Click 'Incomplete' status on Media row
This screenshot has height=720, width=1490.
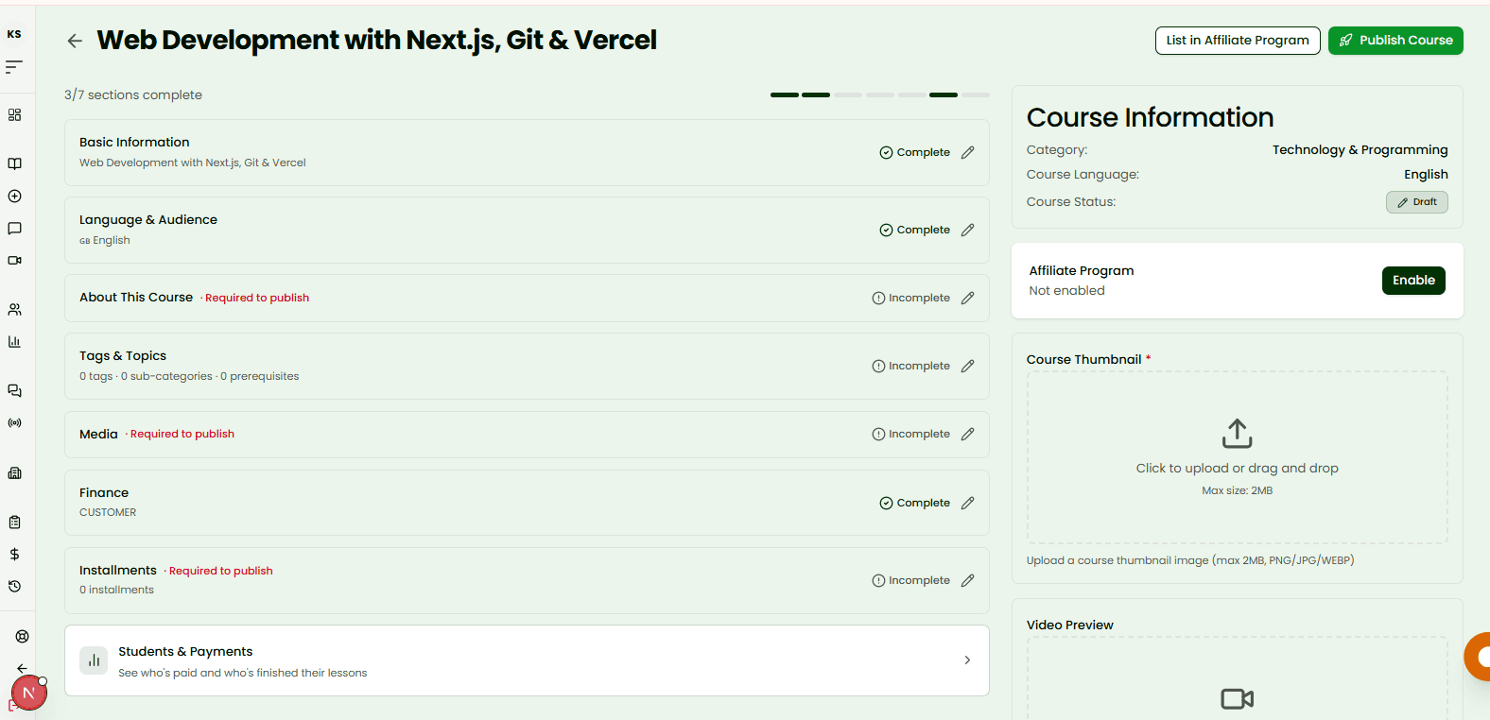tap(910, 435)
